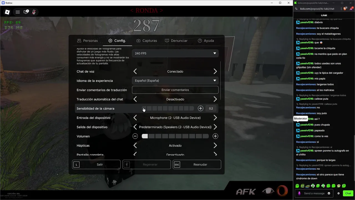Open Brave Shields icon in address bar
This screenshot has height=200, width=355.
tap(345, 9)
